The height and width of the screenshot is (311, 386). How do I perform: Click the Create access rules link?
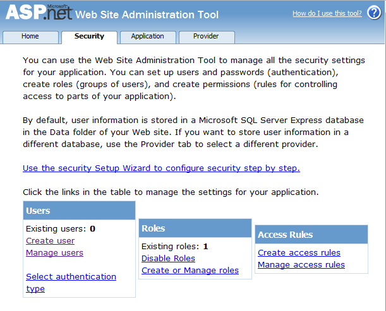tap(299, 253)
